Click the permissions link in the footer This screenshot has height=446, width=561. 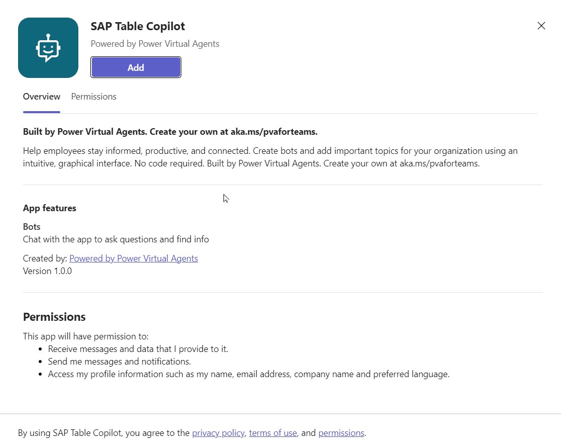[341, 433]
